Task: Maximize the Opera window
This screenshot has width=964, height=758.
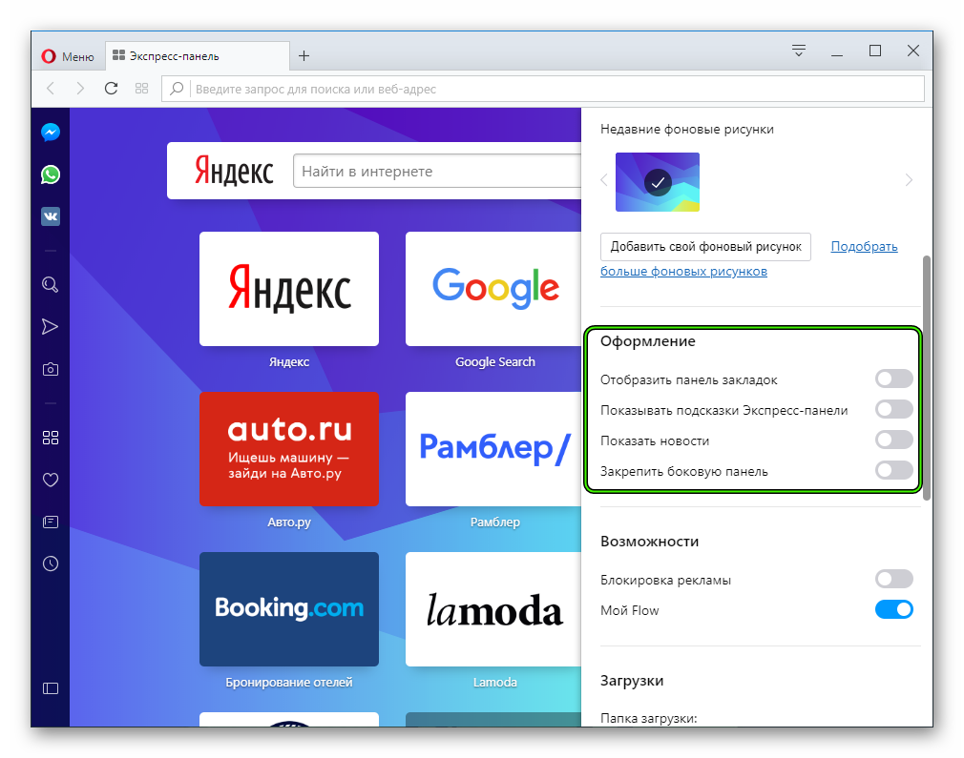Action: tap(875, 51)
